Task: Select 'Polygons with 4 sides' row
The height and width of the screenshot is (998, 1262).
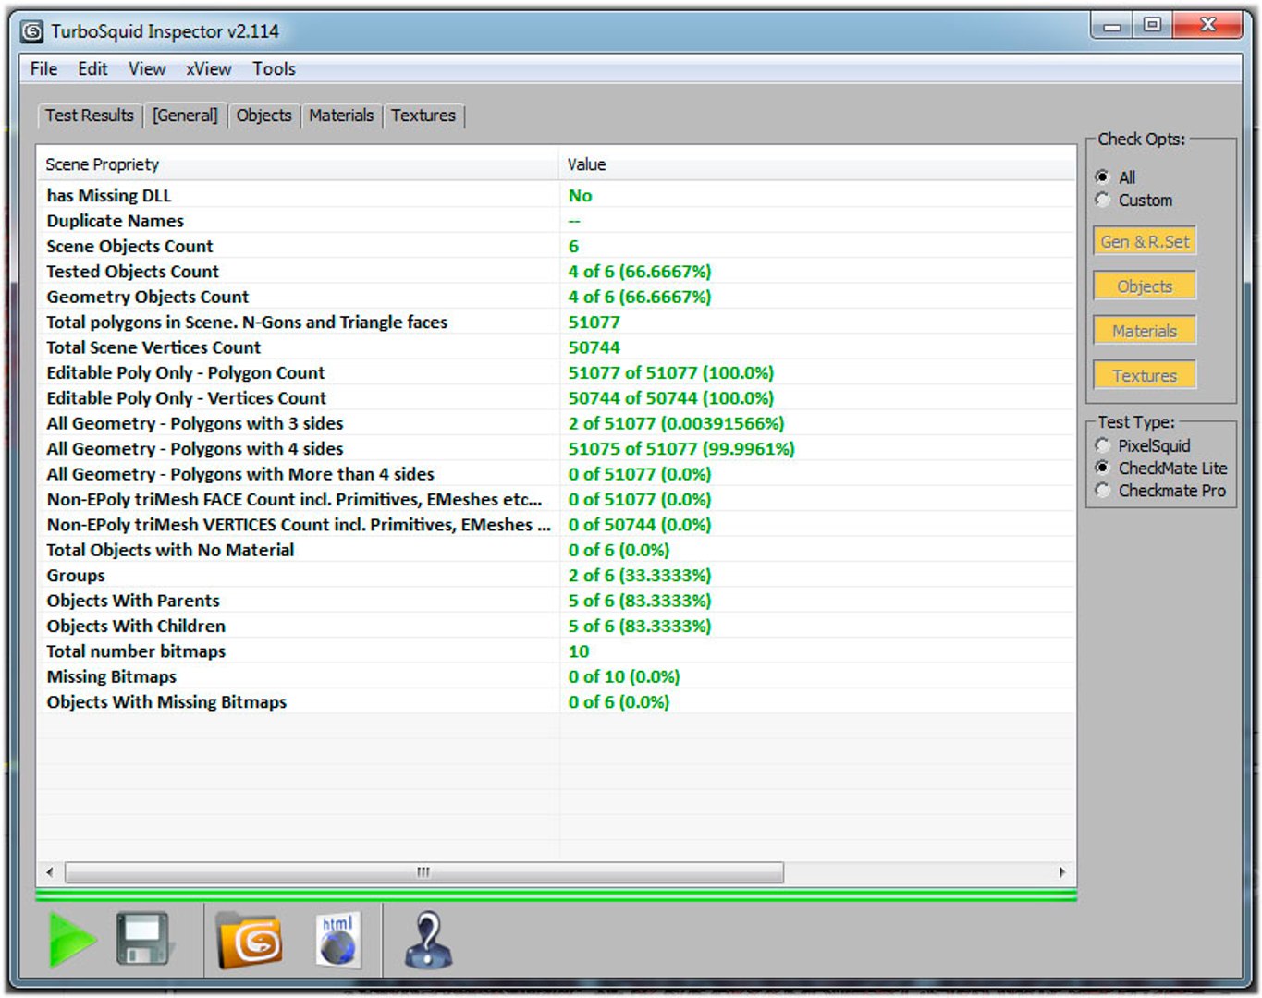Action: tap(557, 448)
